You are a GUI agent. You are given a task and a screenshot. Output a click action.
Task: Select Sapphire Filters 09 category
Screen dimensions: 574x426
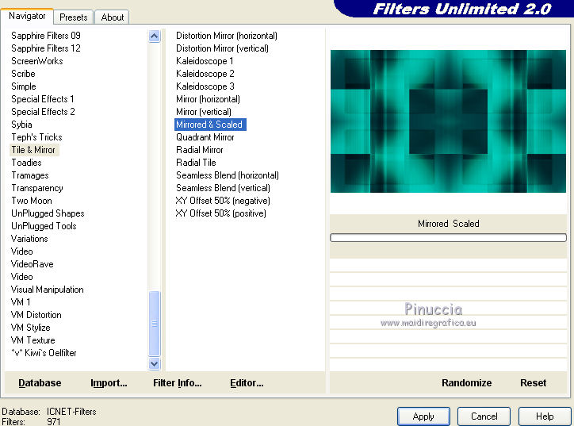click(x=46, y=36)
